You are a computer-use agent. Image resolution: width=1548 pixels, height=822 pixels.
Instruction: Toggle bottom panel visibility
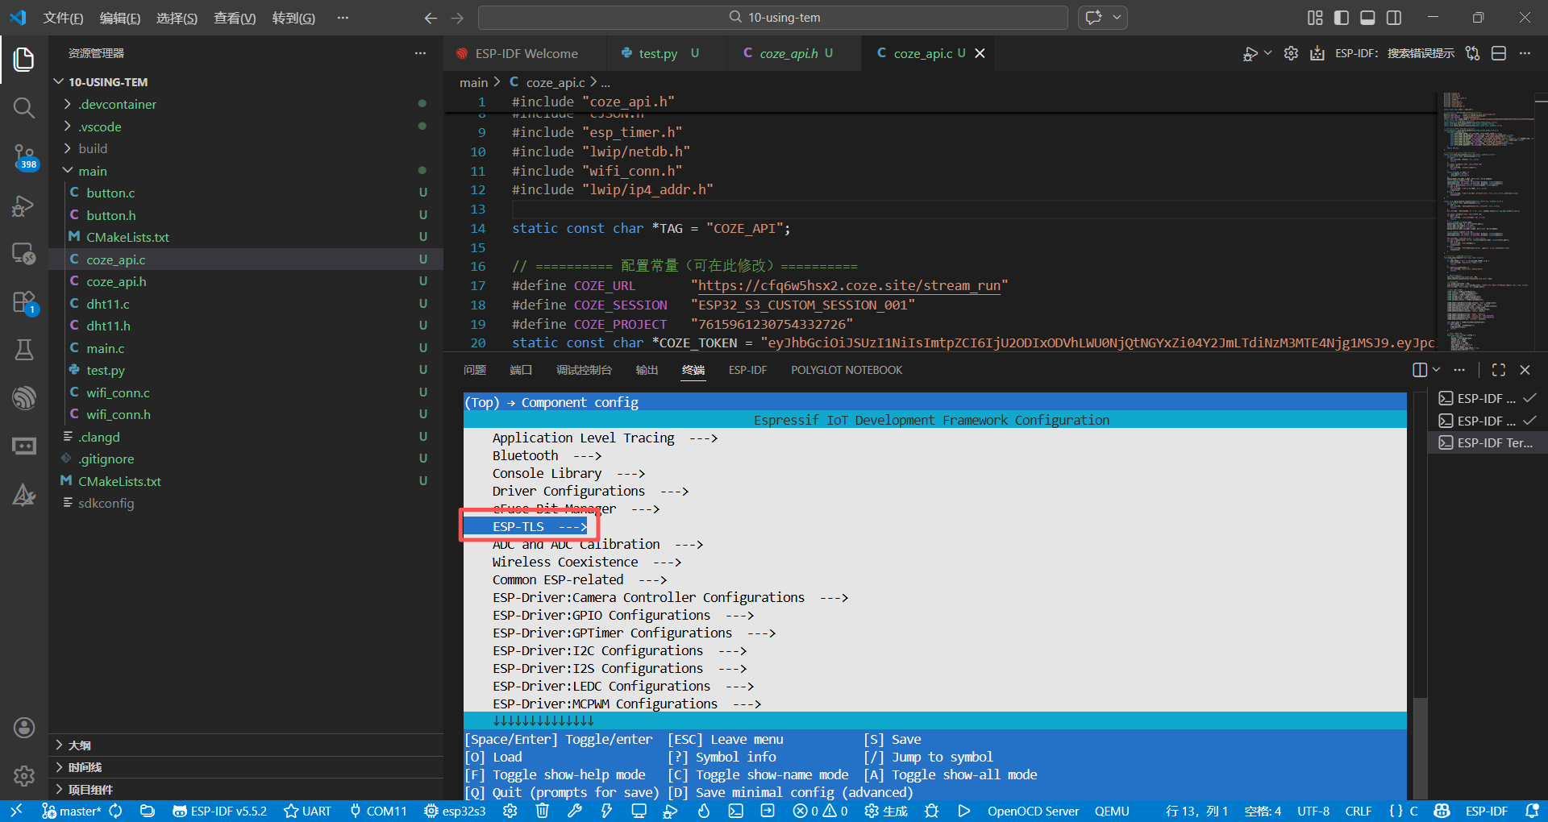[1367, 18]
